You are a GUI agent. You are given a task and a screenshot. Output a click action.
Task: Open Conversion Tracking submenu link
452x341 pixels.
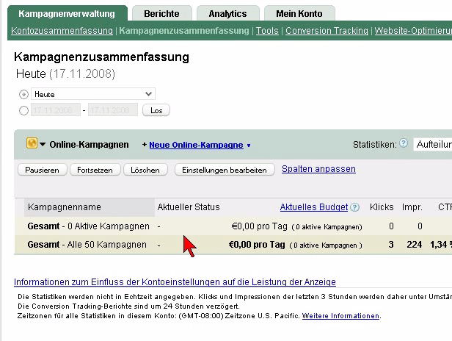(x=327, y=31)
